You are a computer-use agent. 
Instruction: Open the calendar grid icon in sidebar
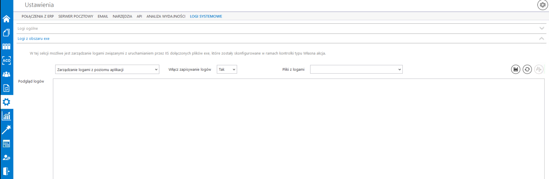click(6, 144)
